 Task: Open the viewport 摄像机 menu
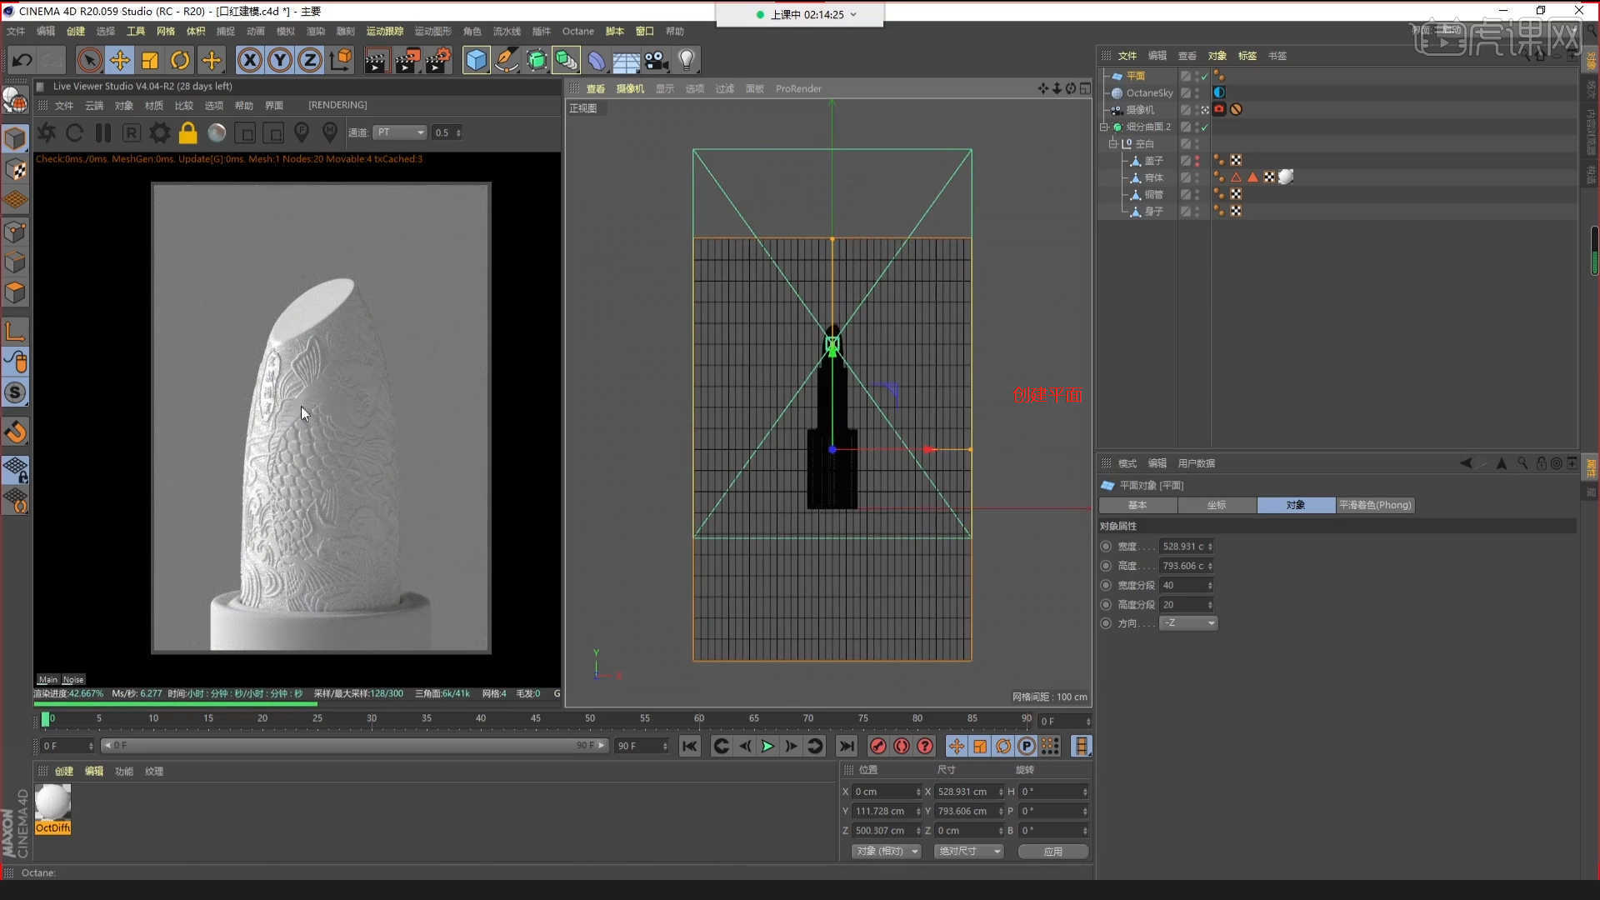630,89
